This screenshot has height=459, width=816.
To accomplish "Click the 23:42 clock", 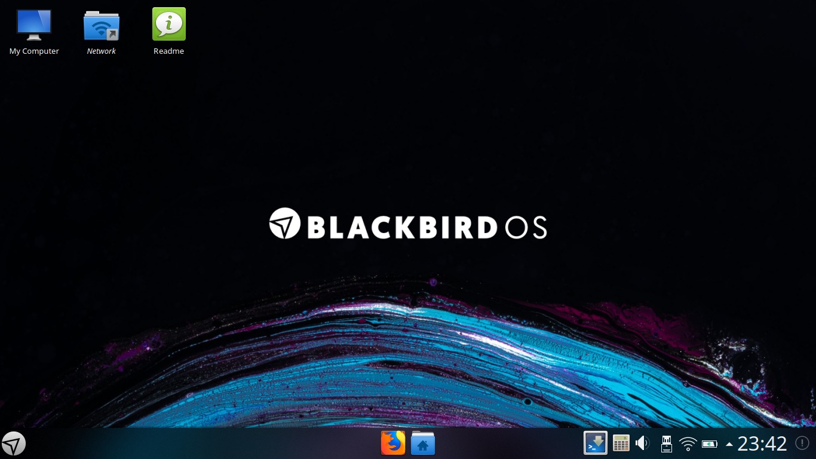I will click(x=762, y=443).
